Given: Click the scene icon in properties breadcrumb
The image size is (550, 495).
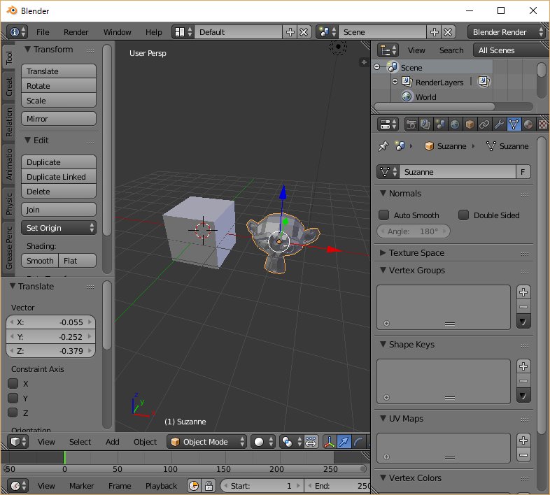Looking at the screenshot, I should point(400,146).
